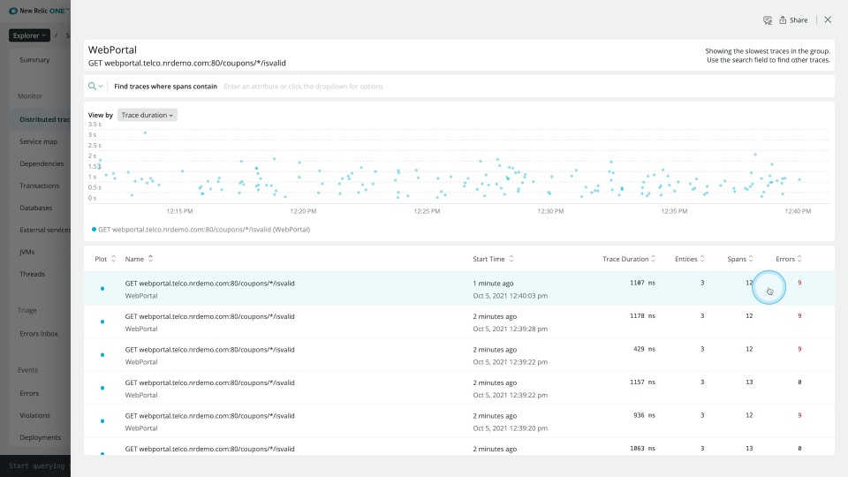Click plot dot of the 1157 ms trace
This screenshot has width=848, height=477.
point(102,388)
